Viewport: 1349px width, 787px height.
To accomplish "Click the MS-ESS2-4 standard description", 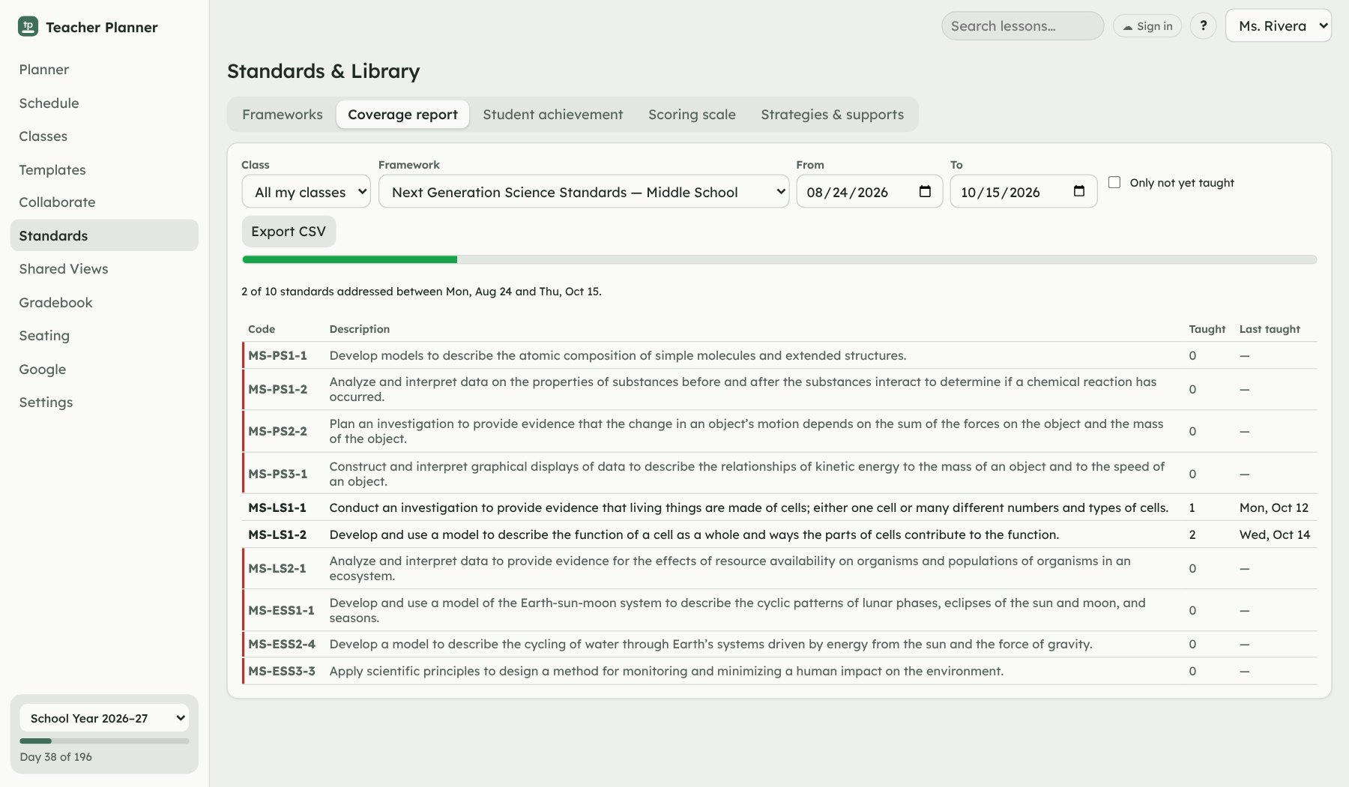I will click(710, 644).
